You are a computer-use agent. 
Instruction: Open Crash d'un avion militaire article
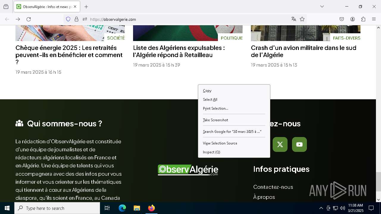pos(304,51)
